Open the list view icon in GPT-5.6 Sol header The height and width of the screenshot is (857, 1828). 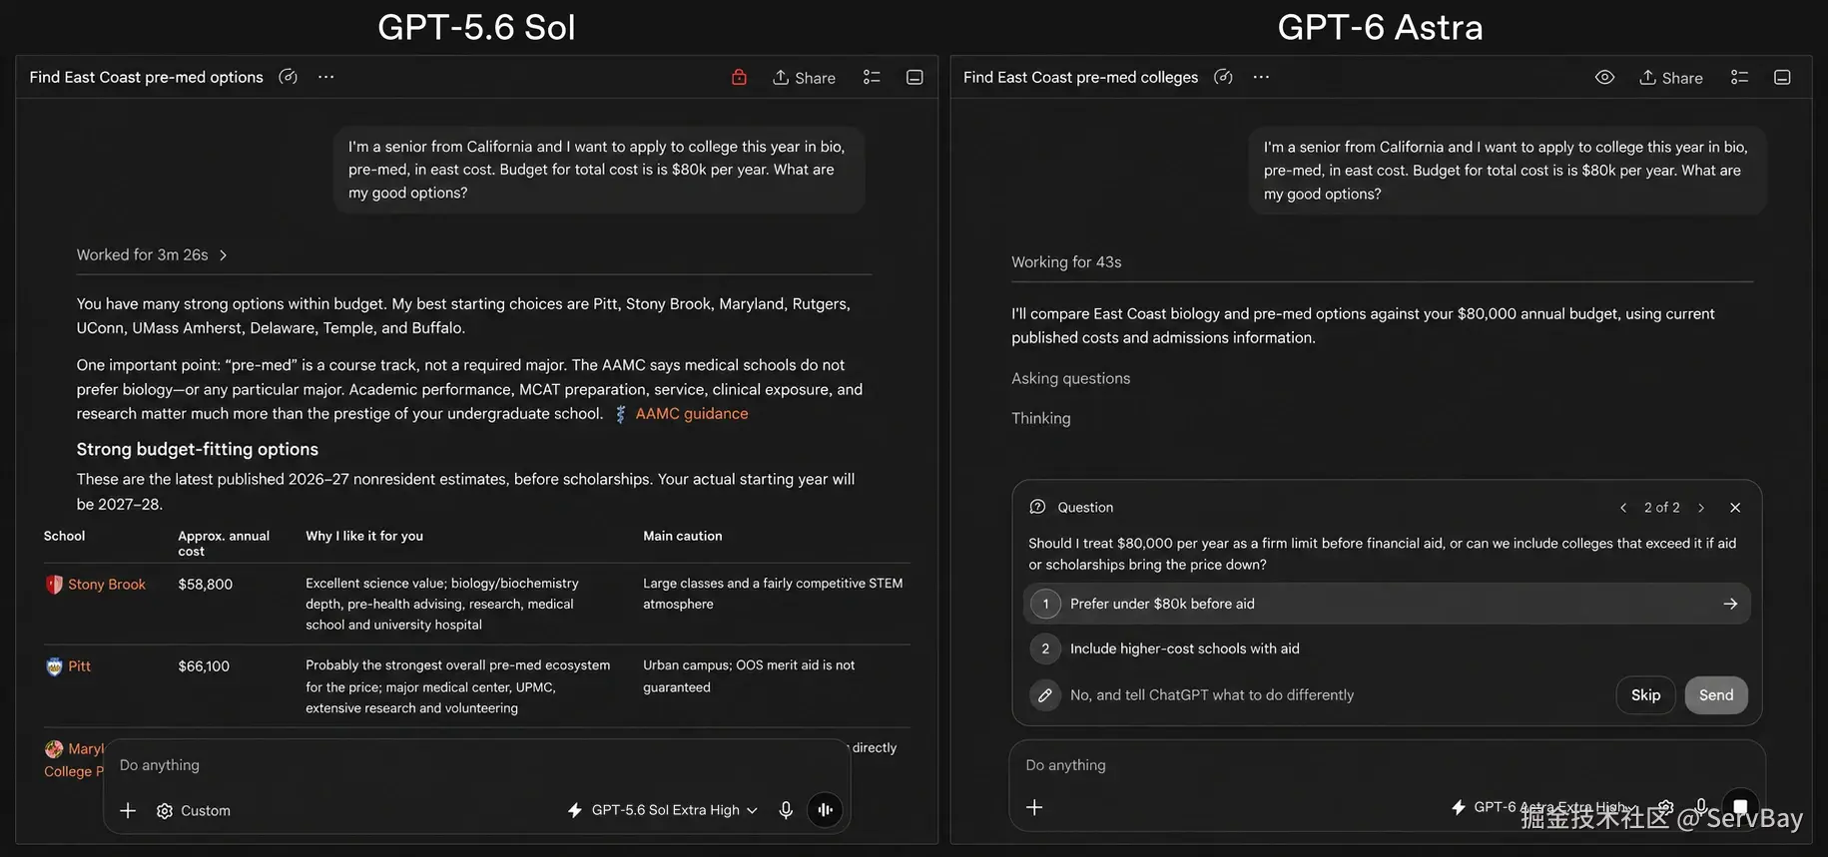pos(872,77)
